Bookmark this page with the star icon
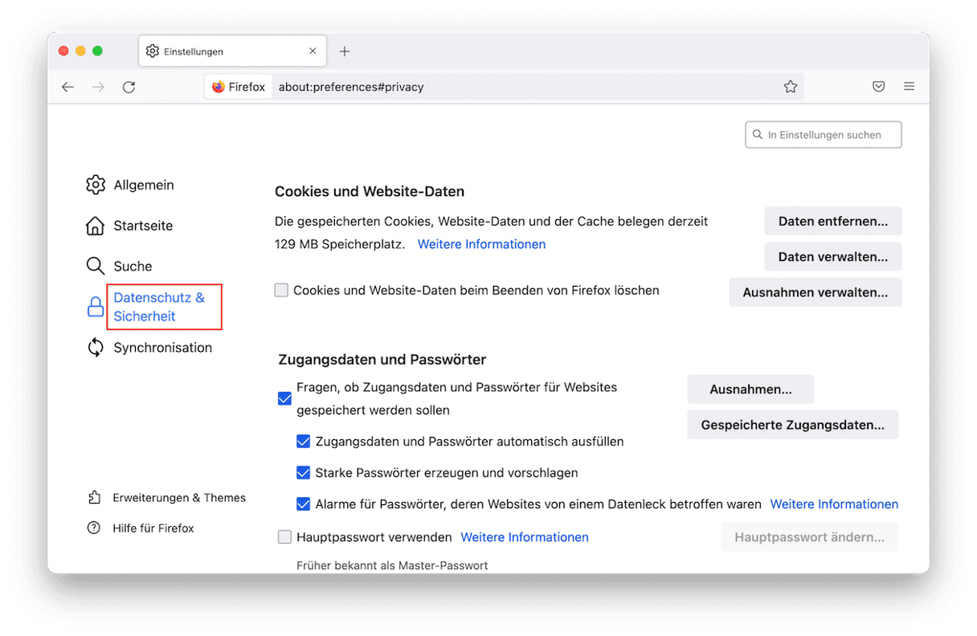 [790, 87]
